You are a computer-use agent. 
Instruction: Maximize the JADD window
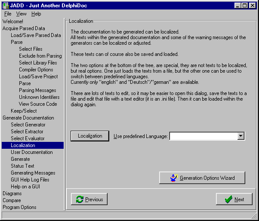(x=244, y=5)
